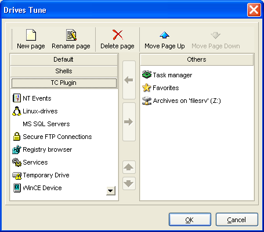Click the "Linux-drives" label text
The width and height of the screenshot is (264, 232).
40,111
